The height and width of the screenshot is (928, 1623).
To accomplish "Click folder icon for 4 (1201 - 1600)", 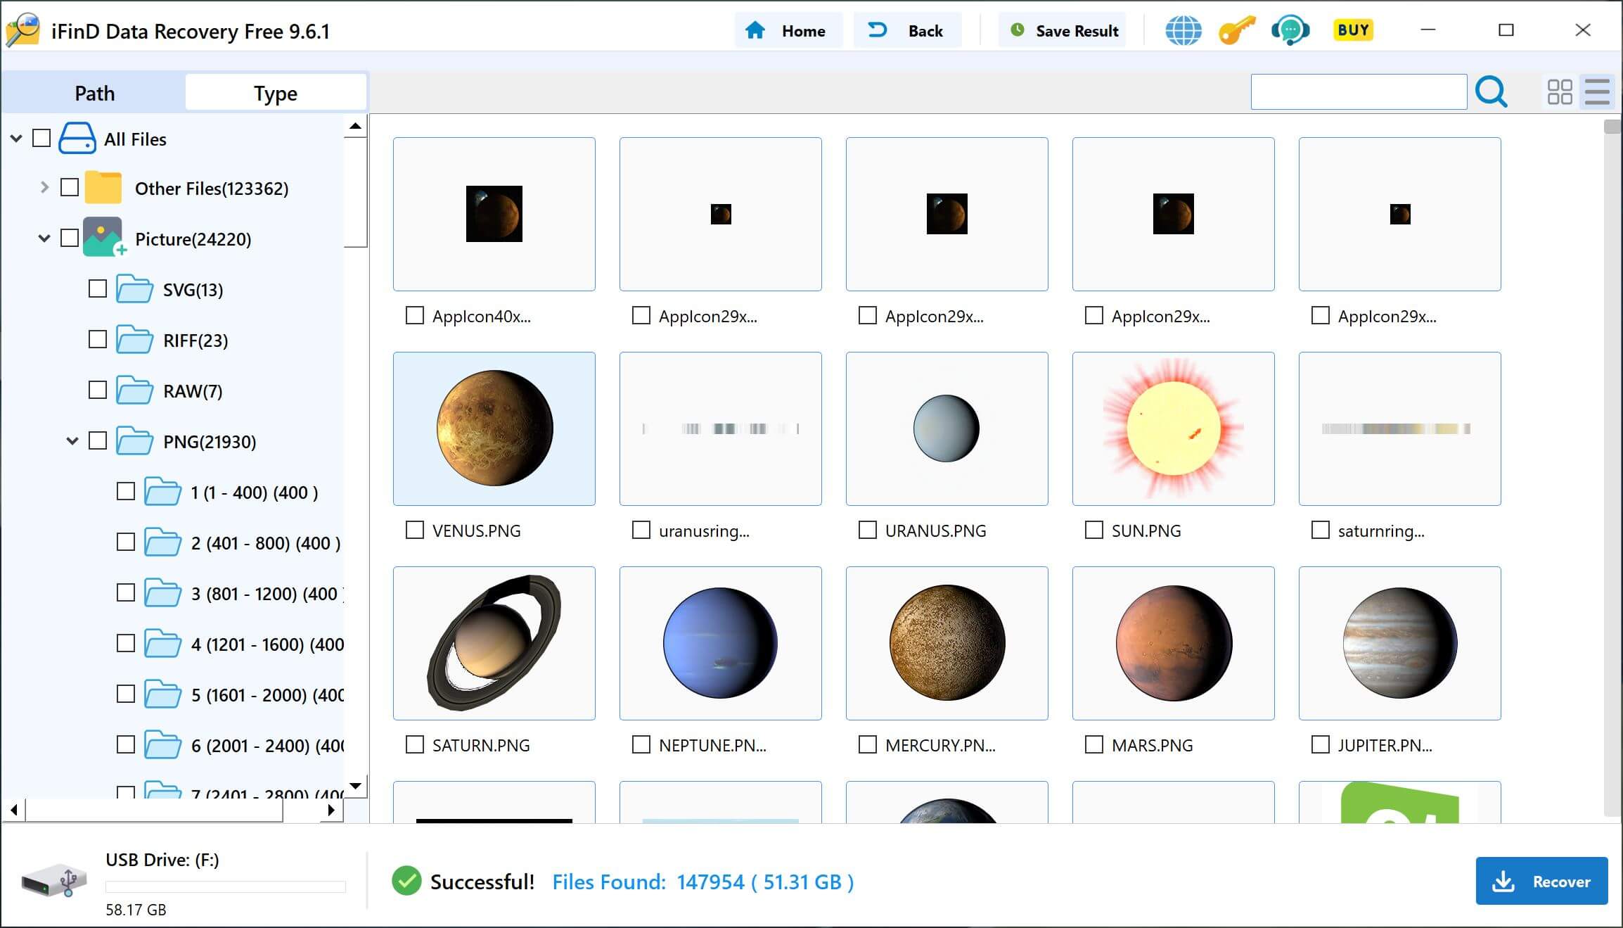I will coord(162,644).
